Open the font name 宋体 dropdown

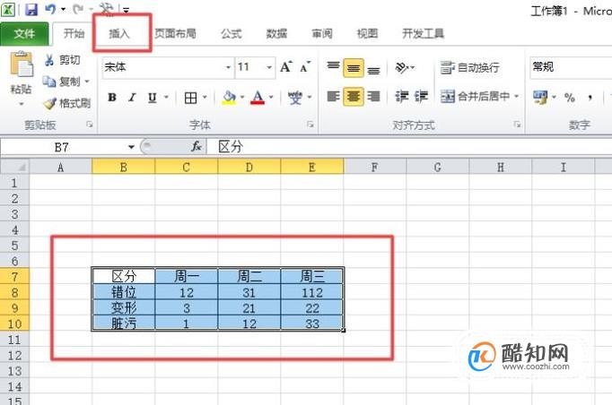point(228,67)
